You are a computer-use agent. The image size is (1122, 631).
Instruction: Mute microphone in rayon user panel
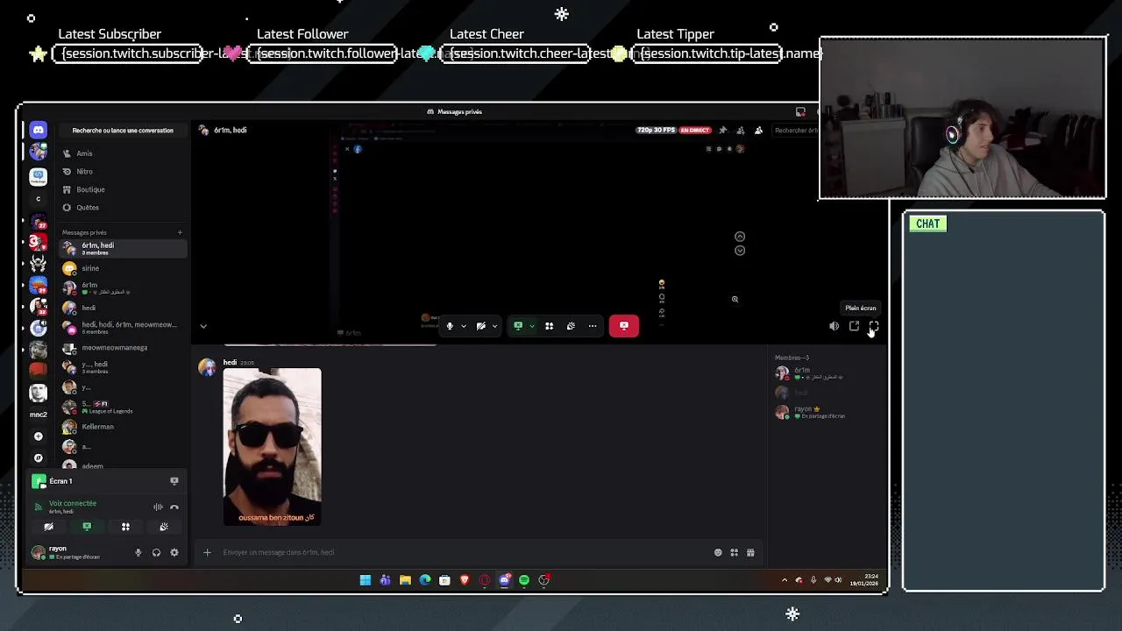tap(138, 552)
